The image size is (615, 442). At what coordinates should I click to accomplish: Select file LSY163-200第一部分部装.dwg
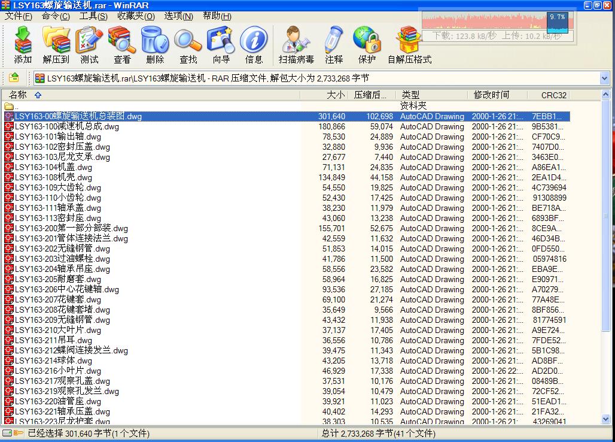click(x=287, y=228)
